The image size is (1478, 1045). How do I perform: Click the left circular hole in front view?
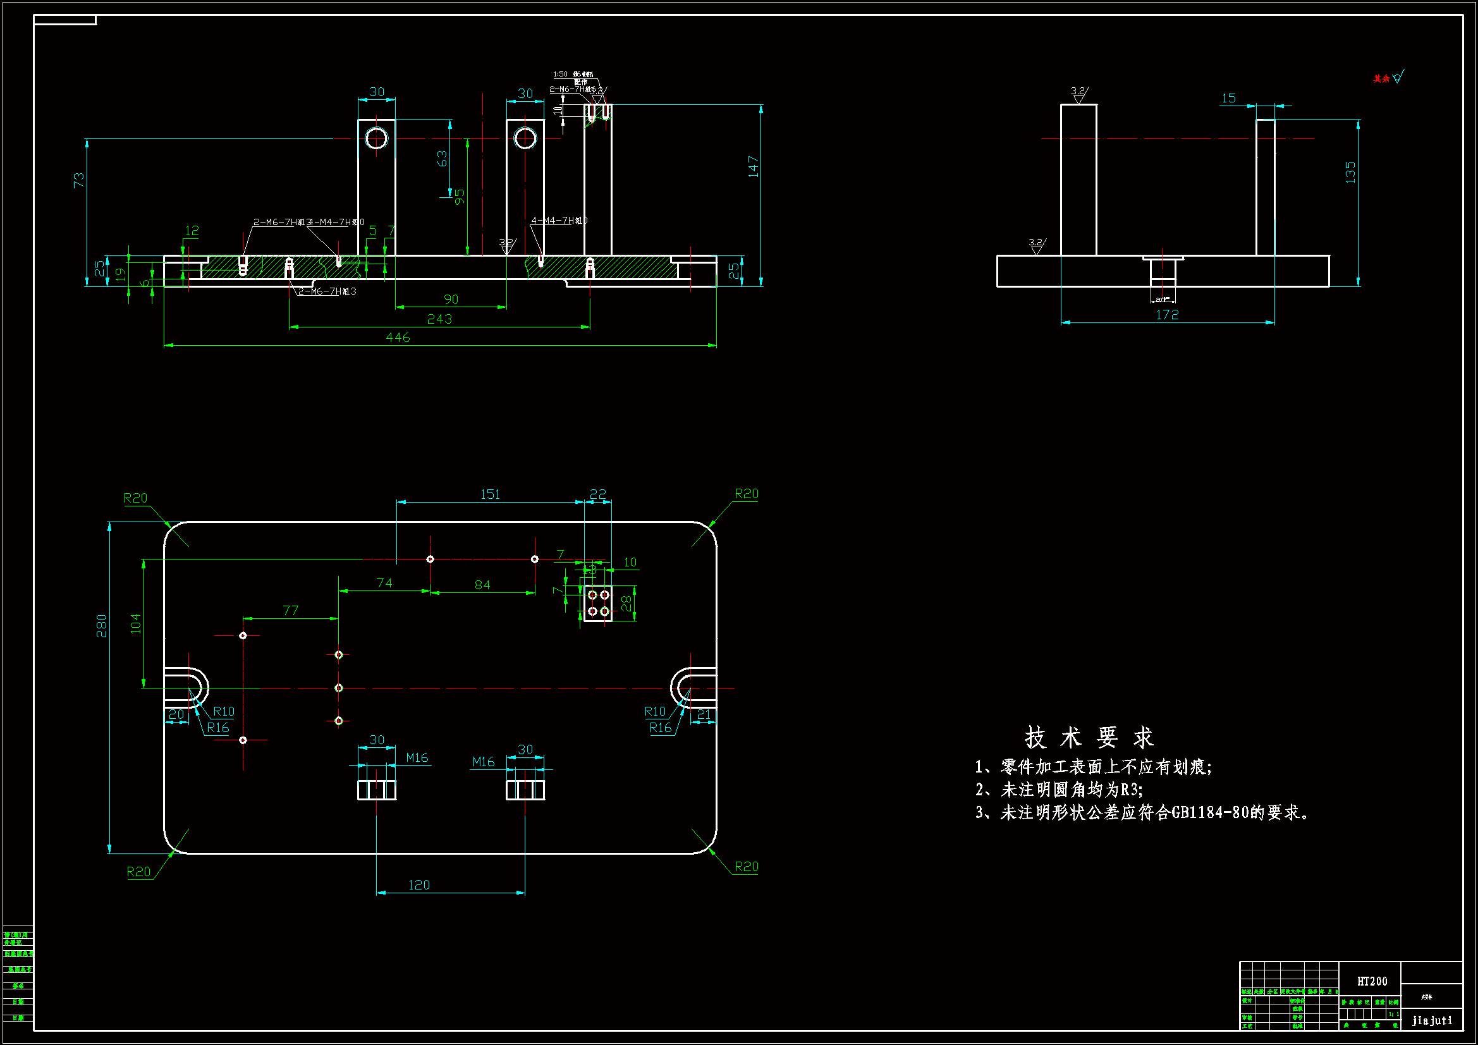coord(377,138)
